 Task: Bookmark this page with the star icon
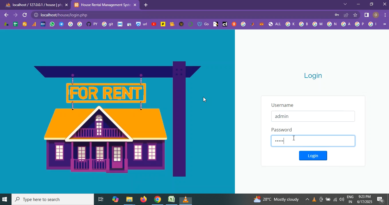[355, 15]
